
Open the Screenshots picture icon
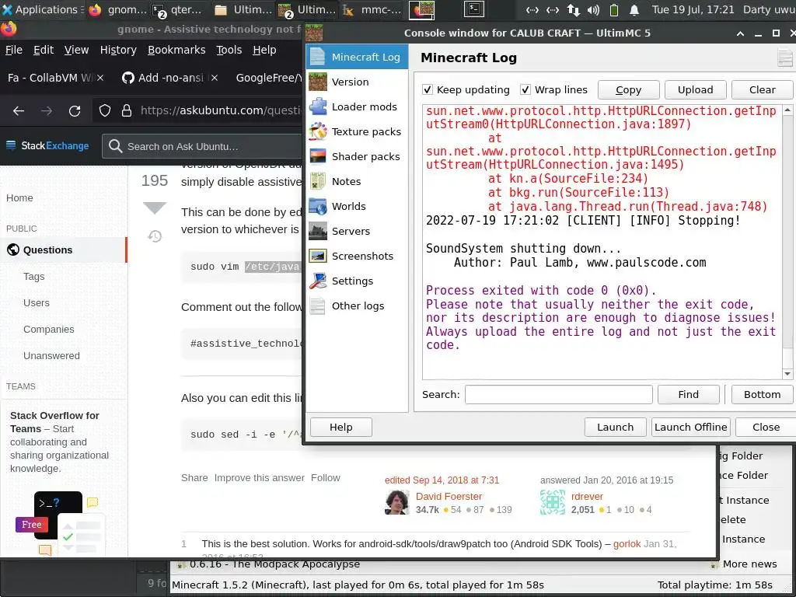click(x=318, y=256)
